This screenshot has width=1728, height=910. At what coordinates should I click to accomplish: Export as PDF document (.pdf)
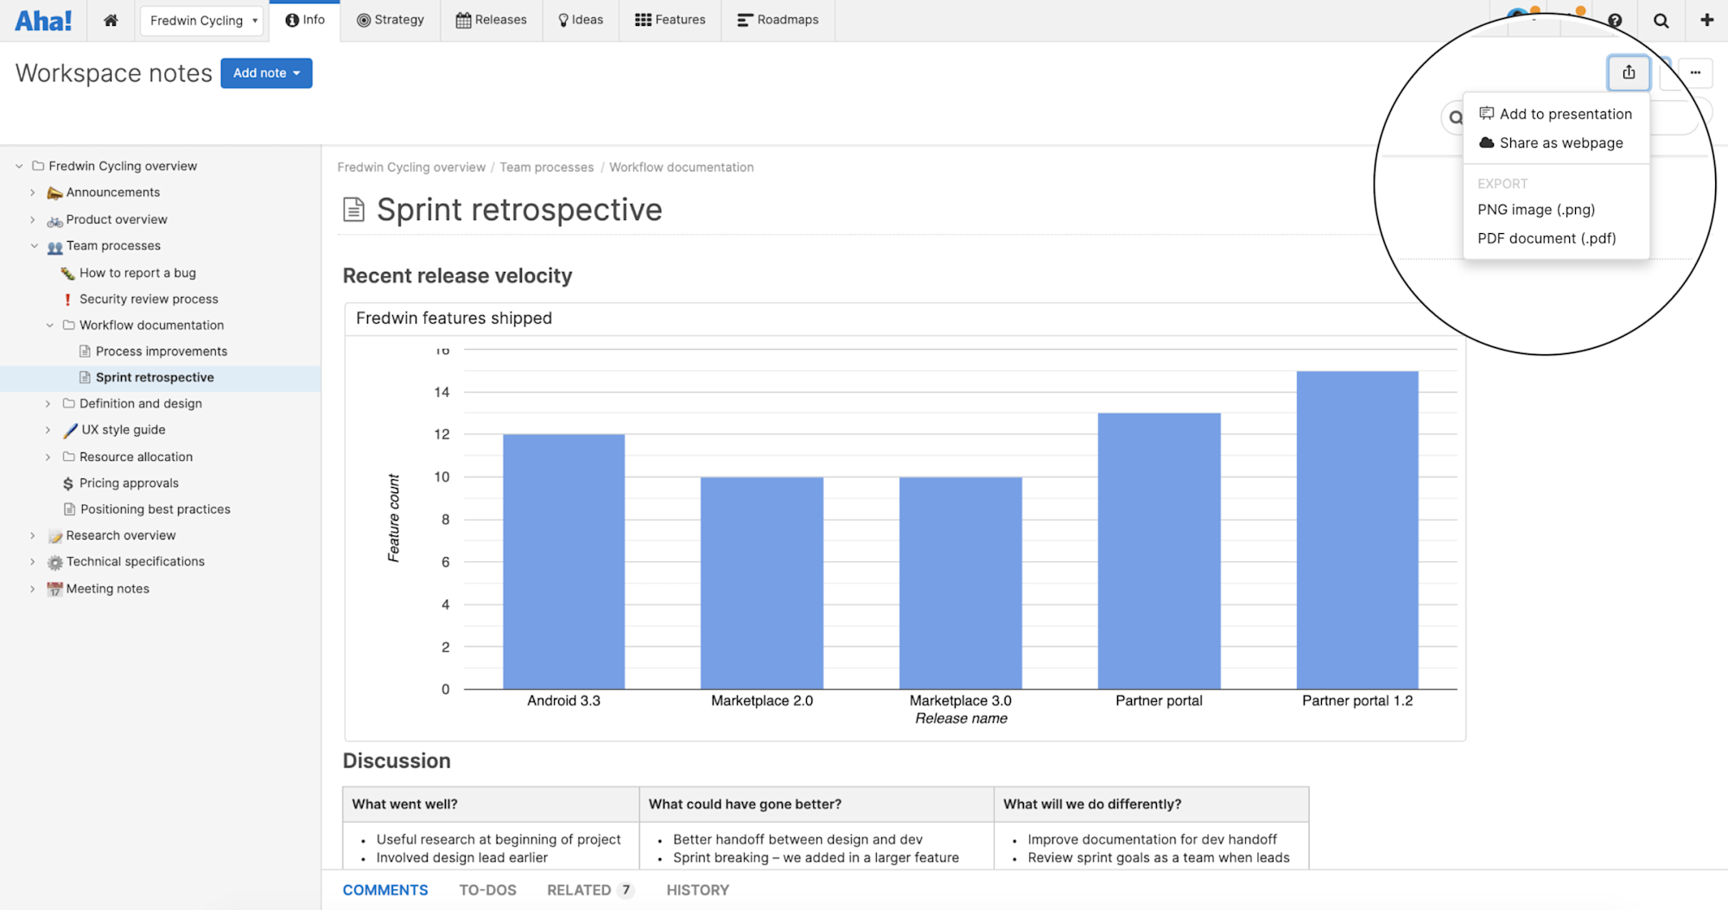point(1546,238)
